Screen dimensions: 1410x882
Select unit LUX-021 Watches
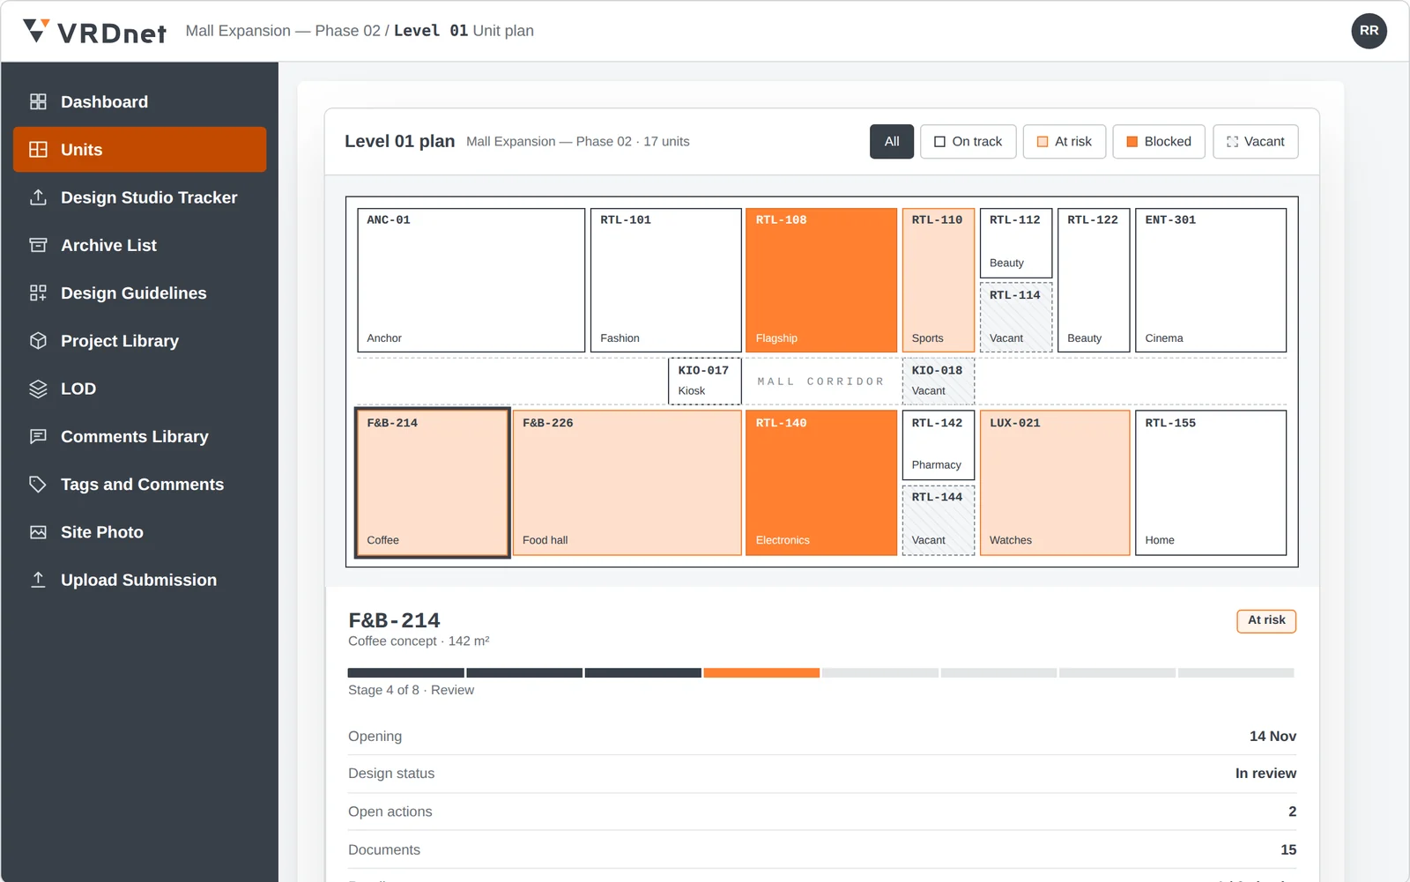(x=1055, y=483)
